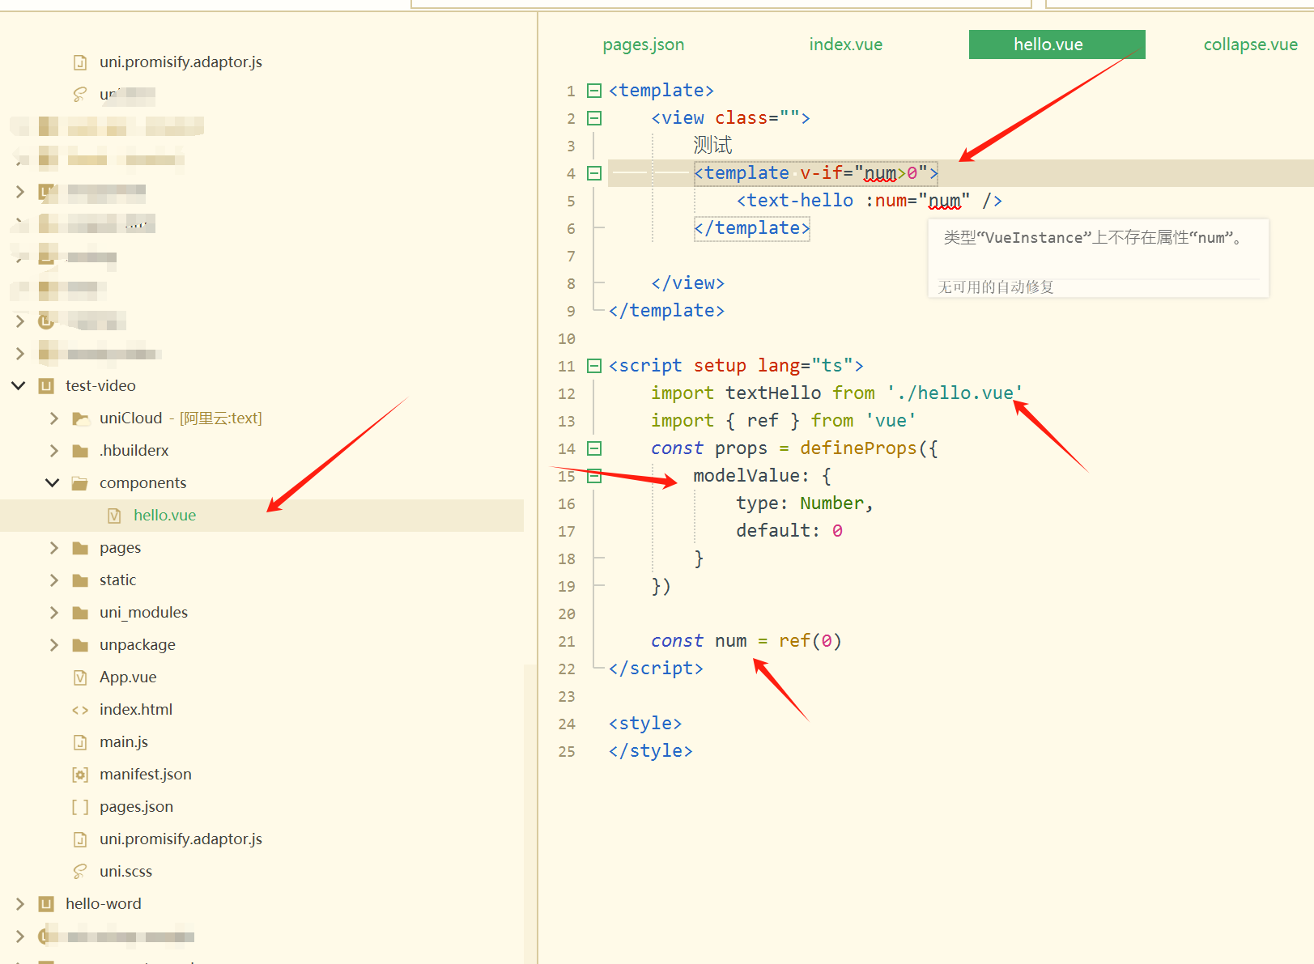Expand the .hbuilderx folder

(x=53, y=450)
